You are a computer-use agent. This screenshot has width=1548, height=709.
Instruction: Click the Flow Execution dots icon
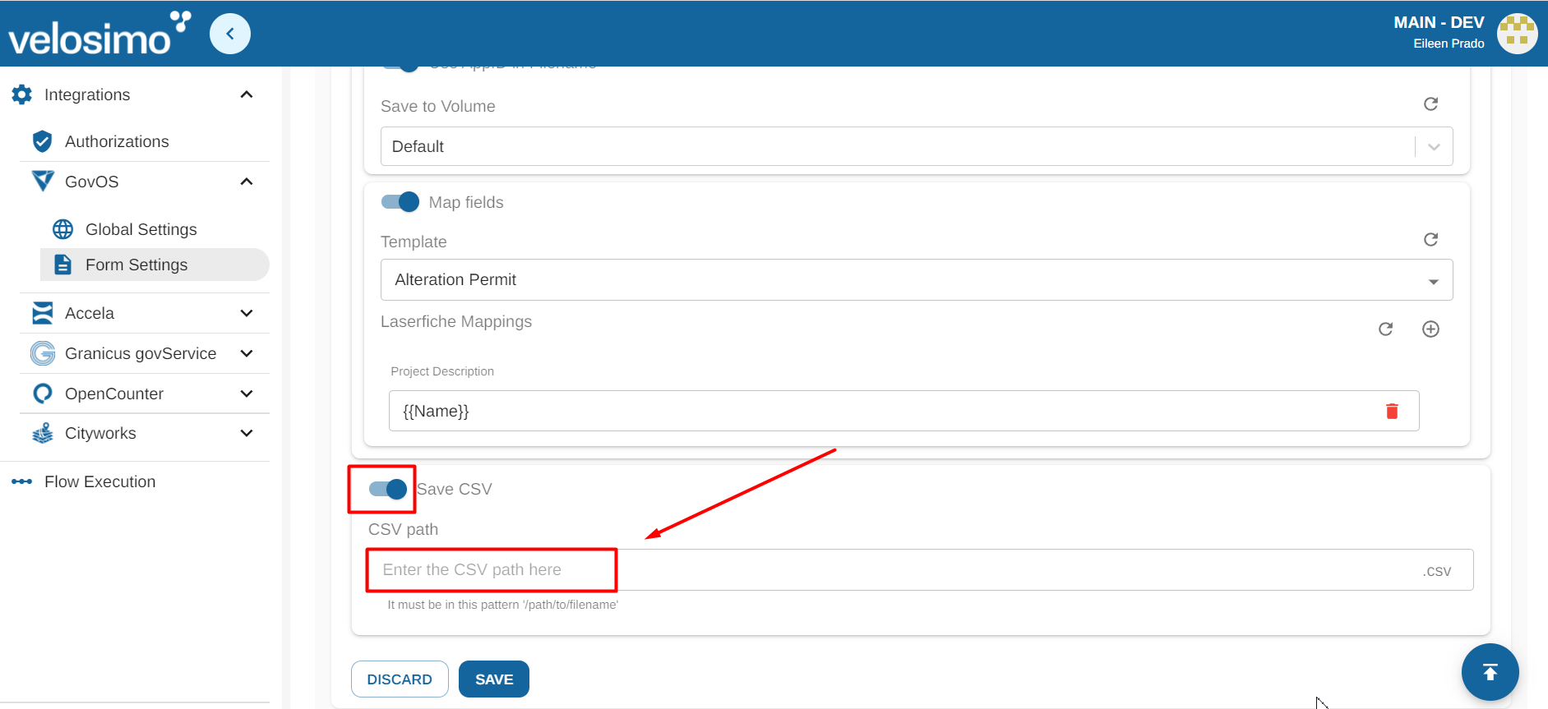coord(22,481)
